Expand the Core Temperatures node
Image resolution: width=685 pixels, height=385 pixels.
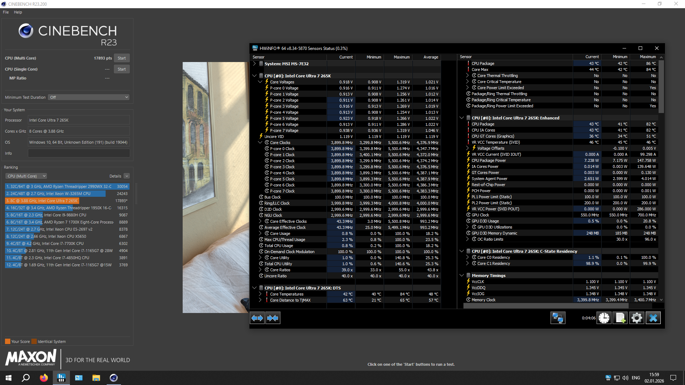tap(260, 294)
